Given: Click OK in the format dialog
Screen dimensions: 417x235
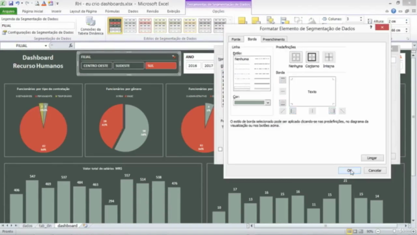Looking at the screenshot, I should tap(349, 170).
